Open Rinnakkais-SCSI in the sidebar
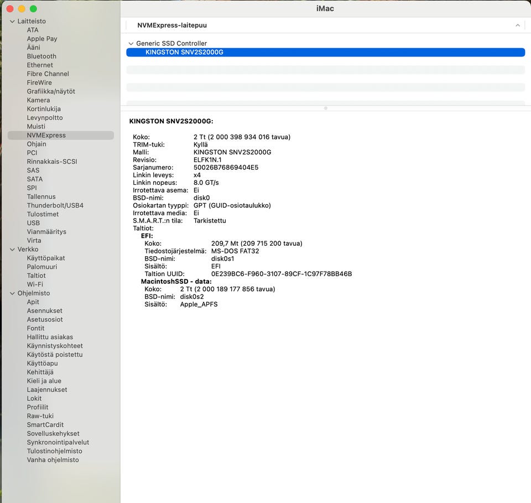 click(x=52, y=162)
